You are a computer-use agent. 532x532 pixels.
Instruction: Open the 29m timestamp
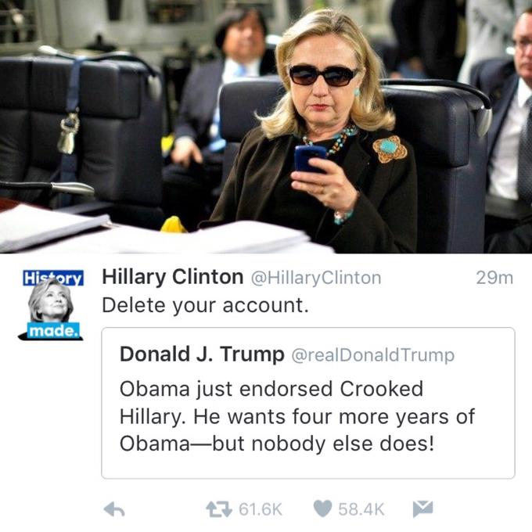click(494, 278)
